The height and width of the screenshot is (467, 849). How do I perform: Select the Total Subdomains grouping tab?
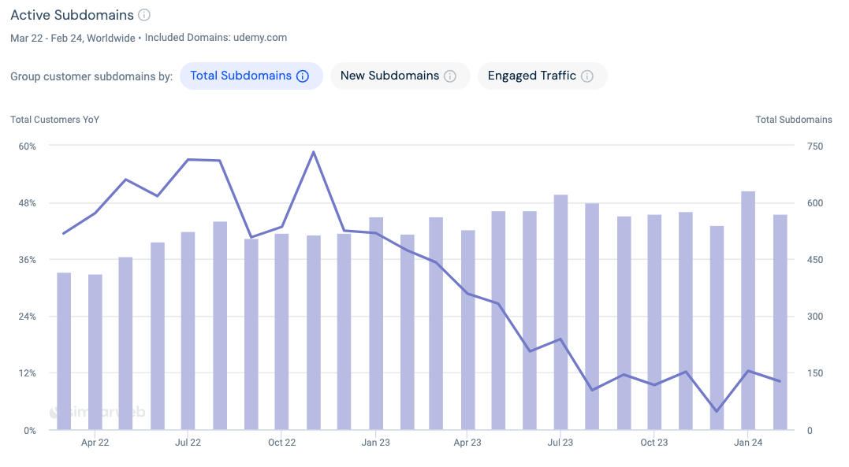[251, 76]
